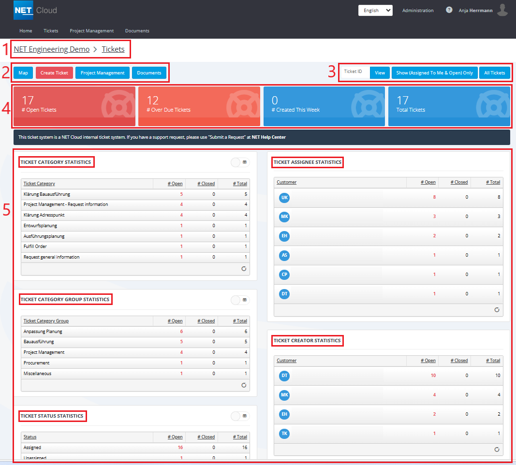
Task: Open the help question mark icon
Action: [x=449, y=10]
